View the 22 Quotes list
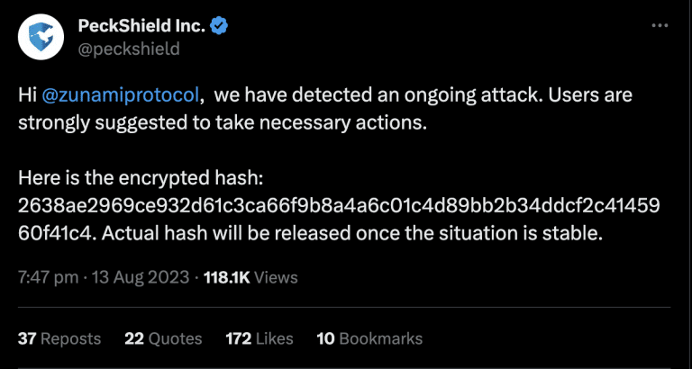This screenshot has width=692, height=369. tap(163, 338)
